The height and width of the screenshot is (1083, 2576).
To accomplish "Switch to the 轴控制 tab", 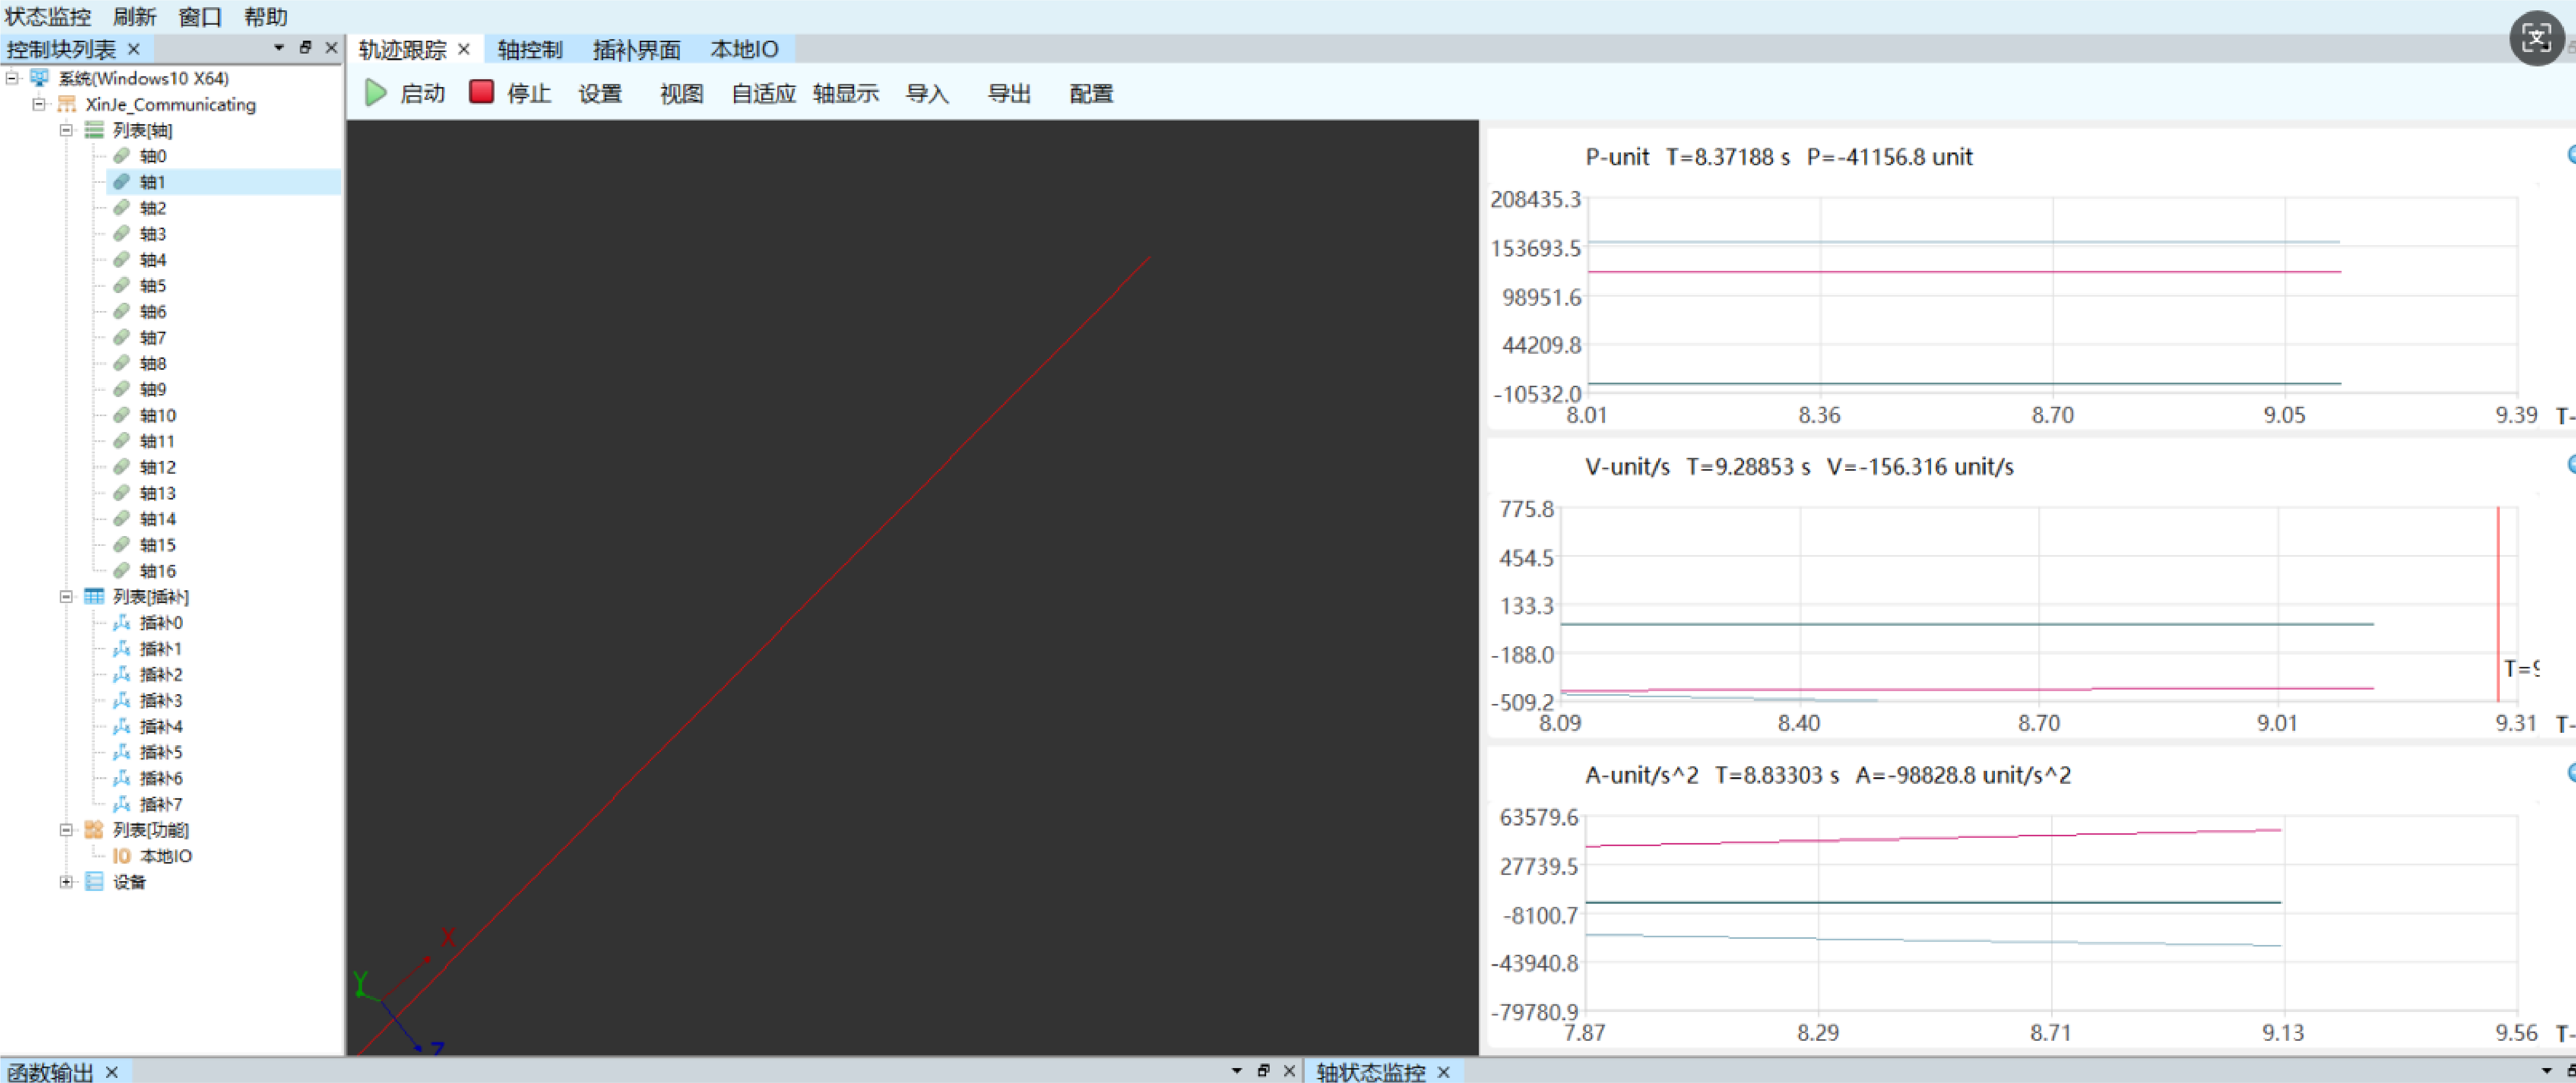I will (x=530, y=49).
